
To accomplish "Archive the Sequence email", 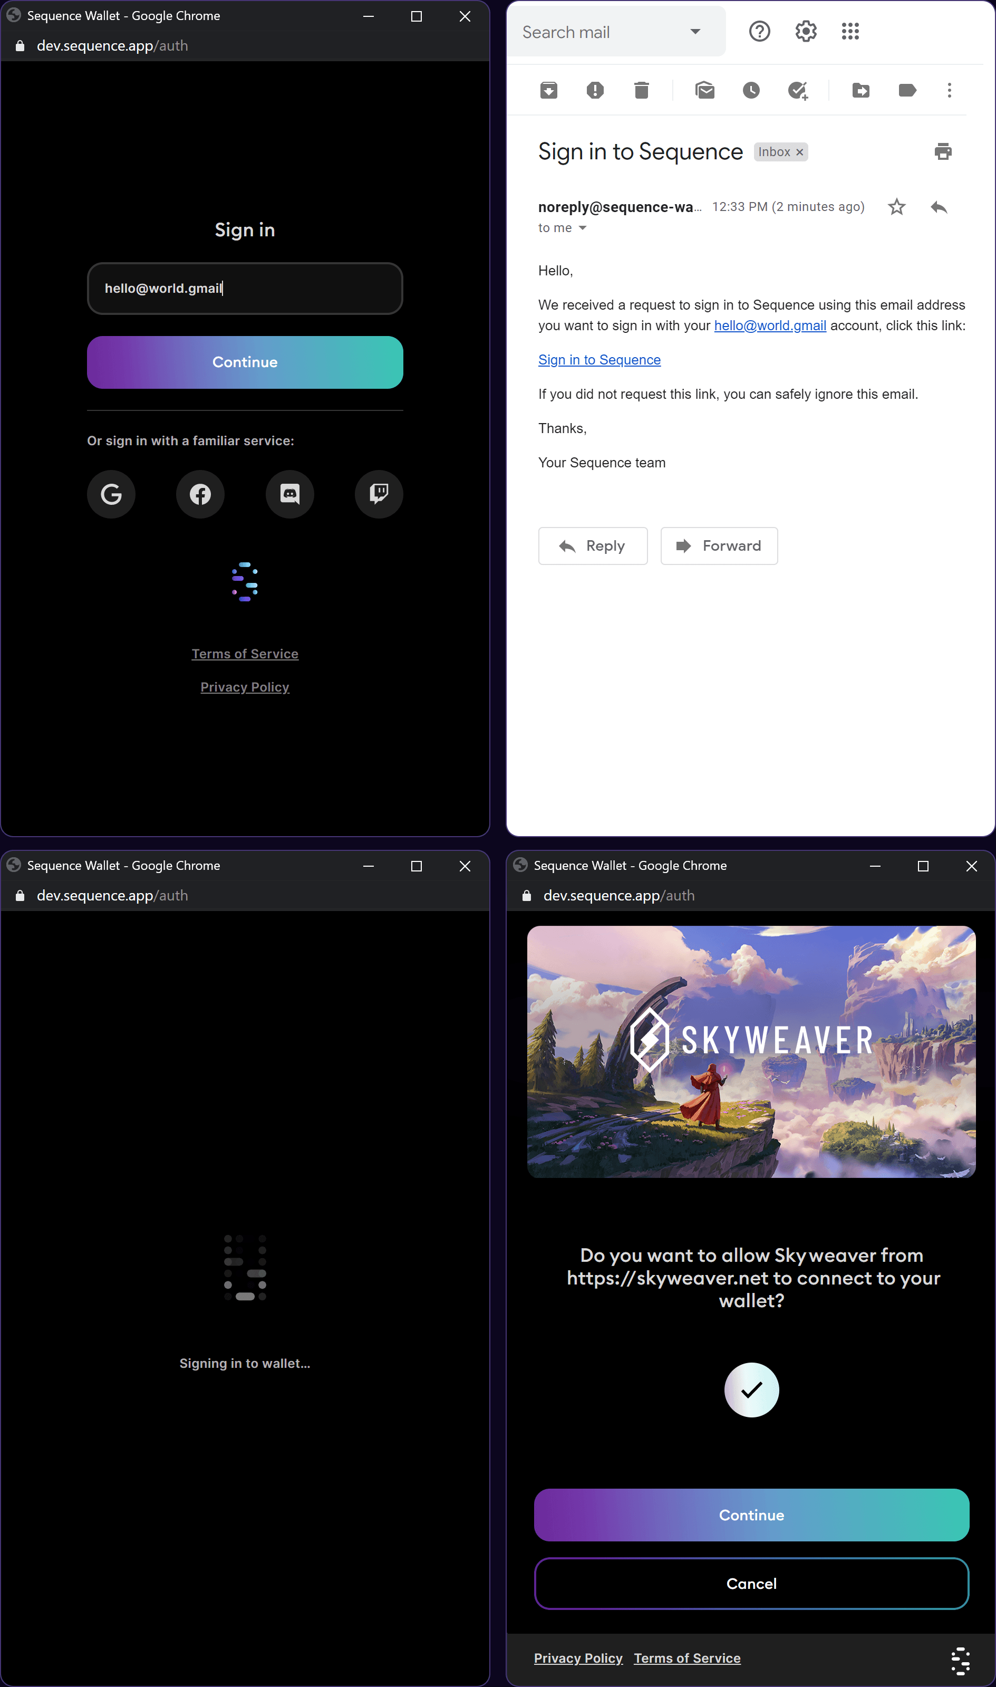I will click(x=548, y=90).
